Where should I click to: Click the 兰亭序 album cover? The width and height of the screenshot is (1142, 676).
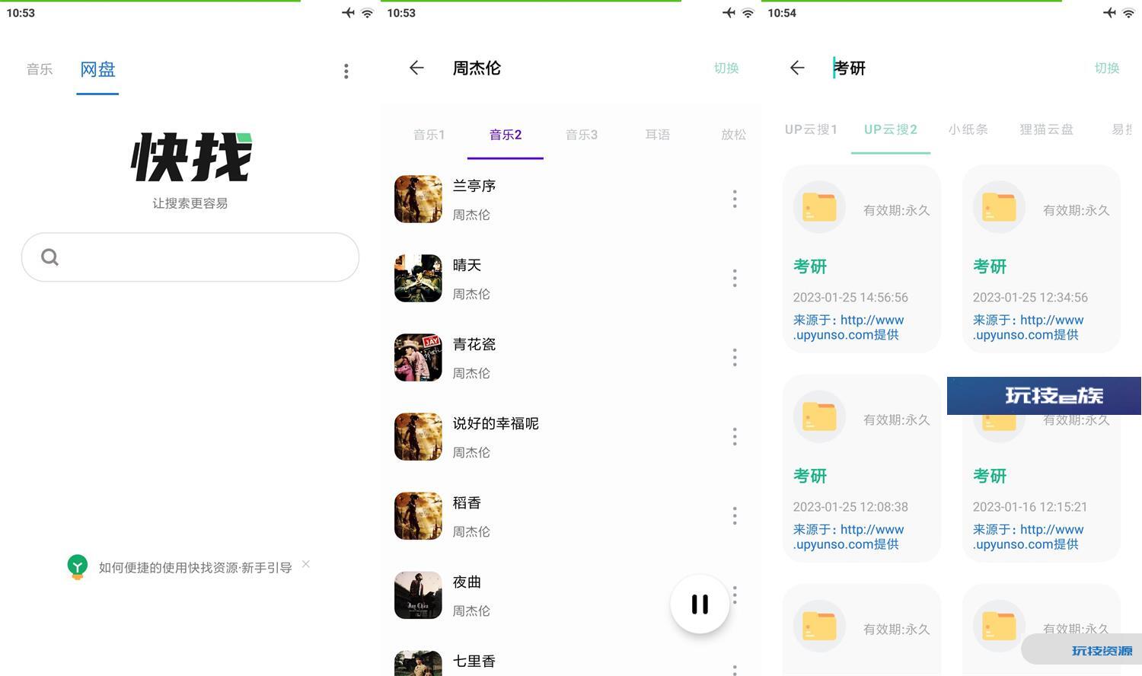tap(418, 199)
